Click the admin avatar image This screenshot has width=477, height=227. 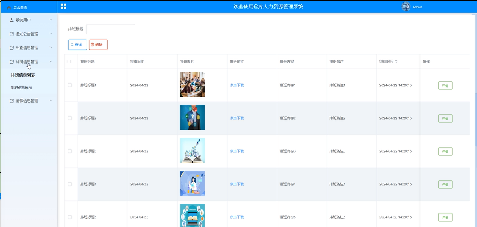(x=406, y=7)
